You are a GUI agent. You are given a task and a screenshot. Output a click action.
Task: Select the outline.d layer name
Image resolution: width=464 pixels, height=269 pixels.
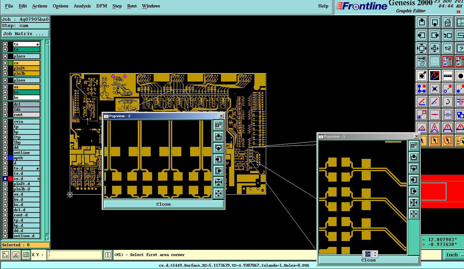[26, 236]
